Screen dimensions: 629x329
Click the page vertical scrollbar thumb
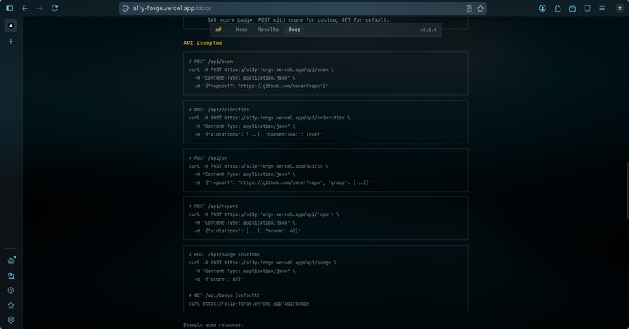click(627, 190)
